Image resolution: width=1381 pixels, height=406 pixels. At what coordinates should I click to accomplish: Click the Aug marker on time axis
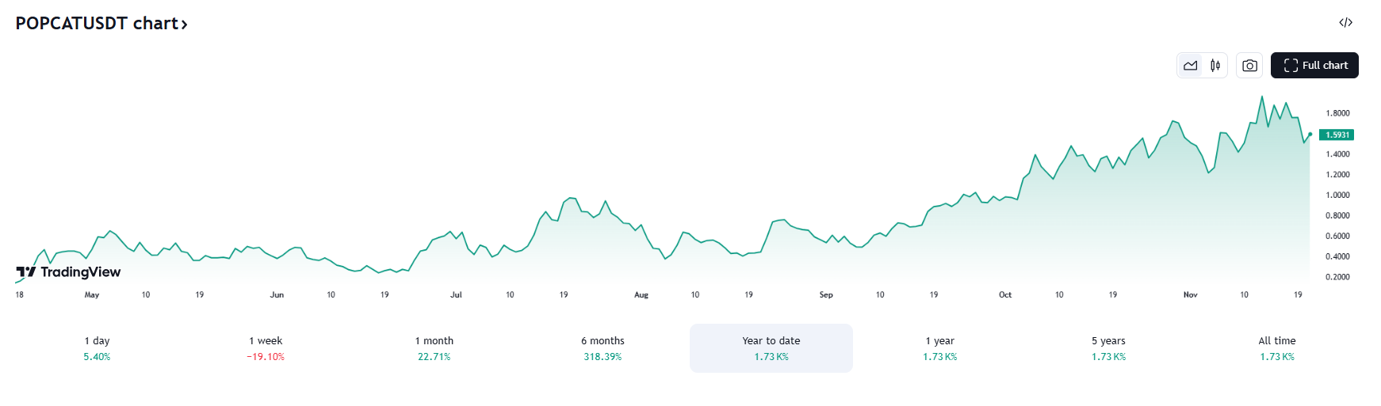641,294
